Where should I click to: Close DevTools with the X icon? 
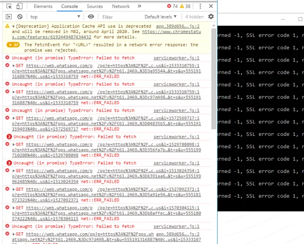tap(211, 6)
